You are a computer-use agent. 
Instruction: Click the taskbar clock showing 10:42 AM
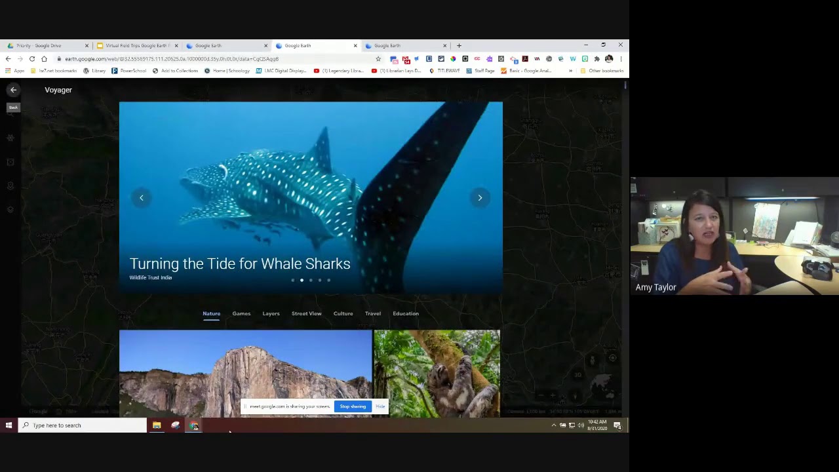tap(597, 425)
